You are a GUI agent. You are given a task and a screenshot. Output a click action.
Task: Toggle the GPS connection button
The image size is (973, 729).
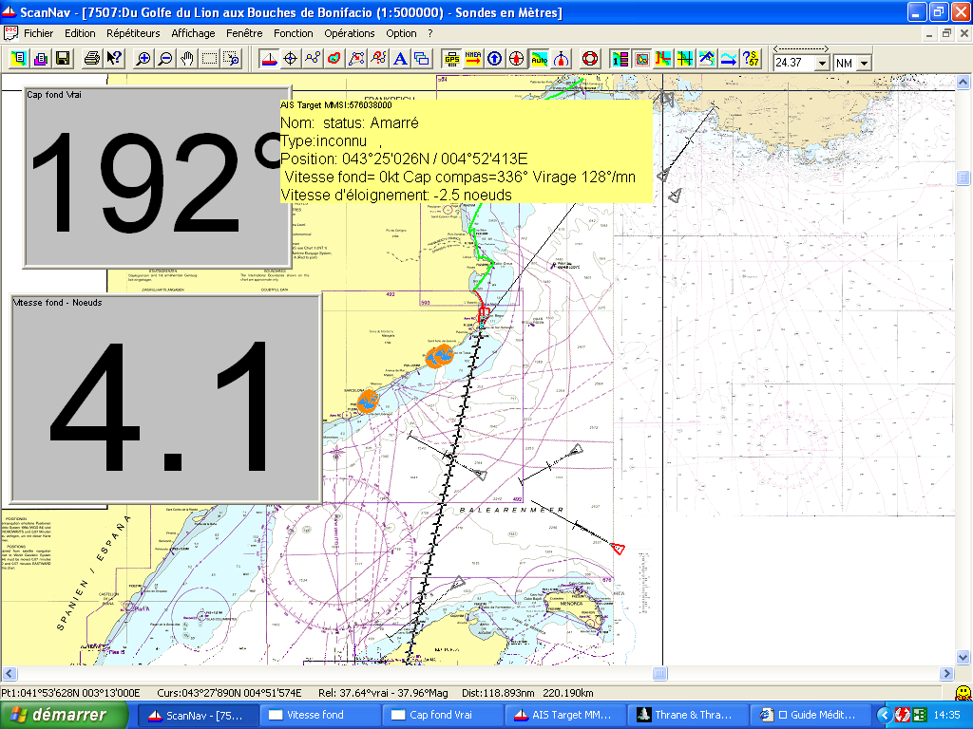coord(451,59)
